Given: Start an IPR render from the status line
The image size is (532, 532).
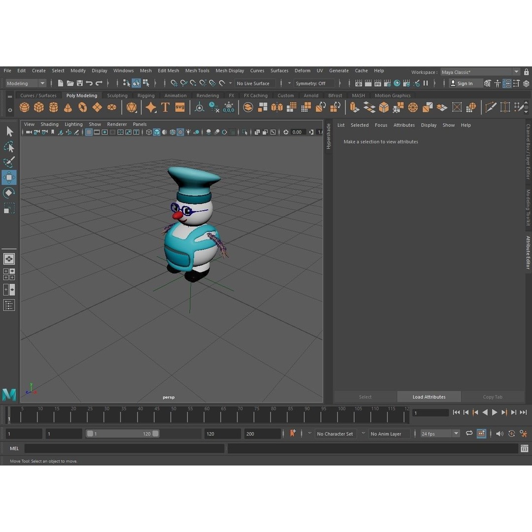Looking at the screenshot, I should pyautogui.click(x=377, y=83).
